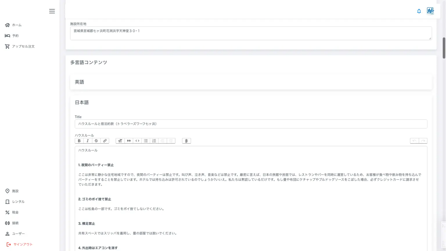Open the profile logo menu at top right
Viewport: 446px width, 251px height.
coord(430,11)
